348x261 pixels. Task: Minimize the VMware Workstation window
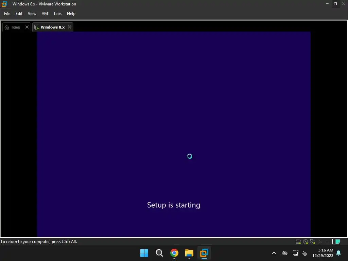(x=327, y=3)
